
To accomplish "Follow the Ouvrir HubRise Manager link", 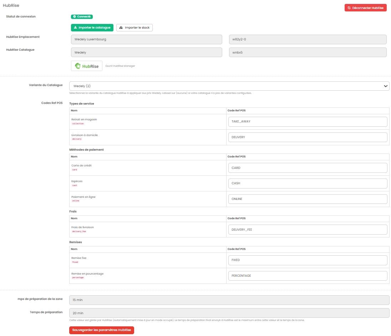I will point(120,66).
